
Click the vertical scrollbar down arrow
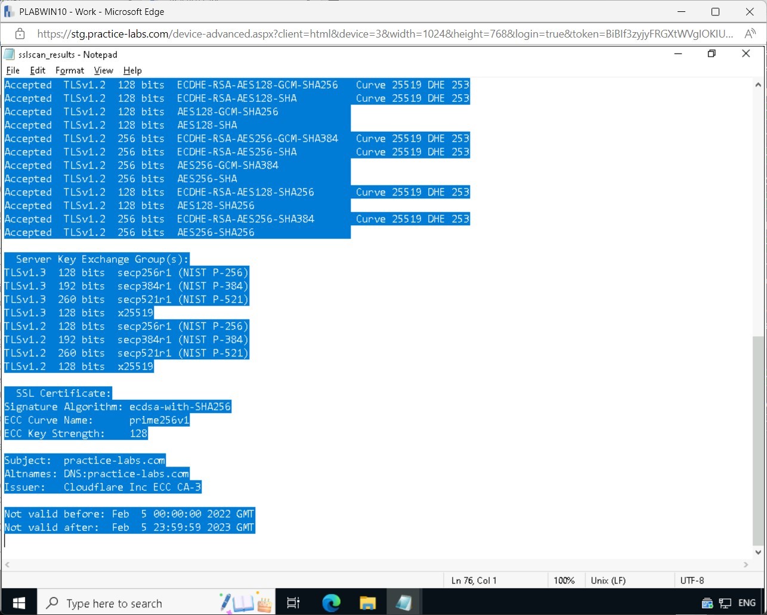click(x=758, y=552)
